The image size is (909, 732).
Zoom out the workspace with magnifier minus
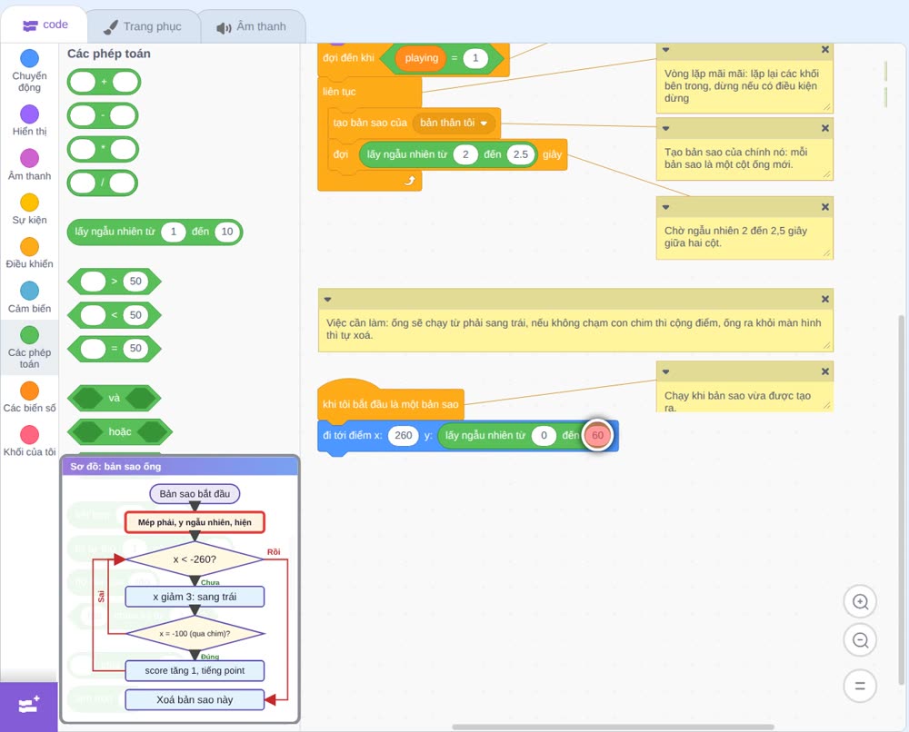tap(860, 640)
